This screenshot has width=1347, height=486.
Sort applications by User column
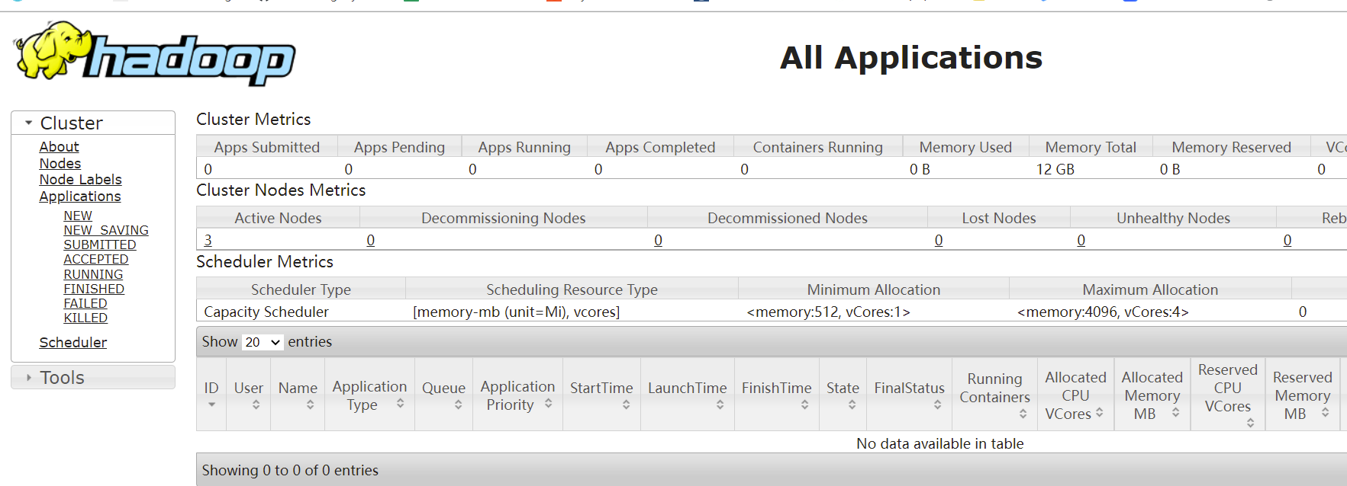248,388
